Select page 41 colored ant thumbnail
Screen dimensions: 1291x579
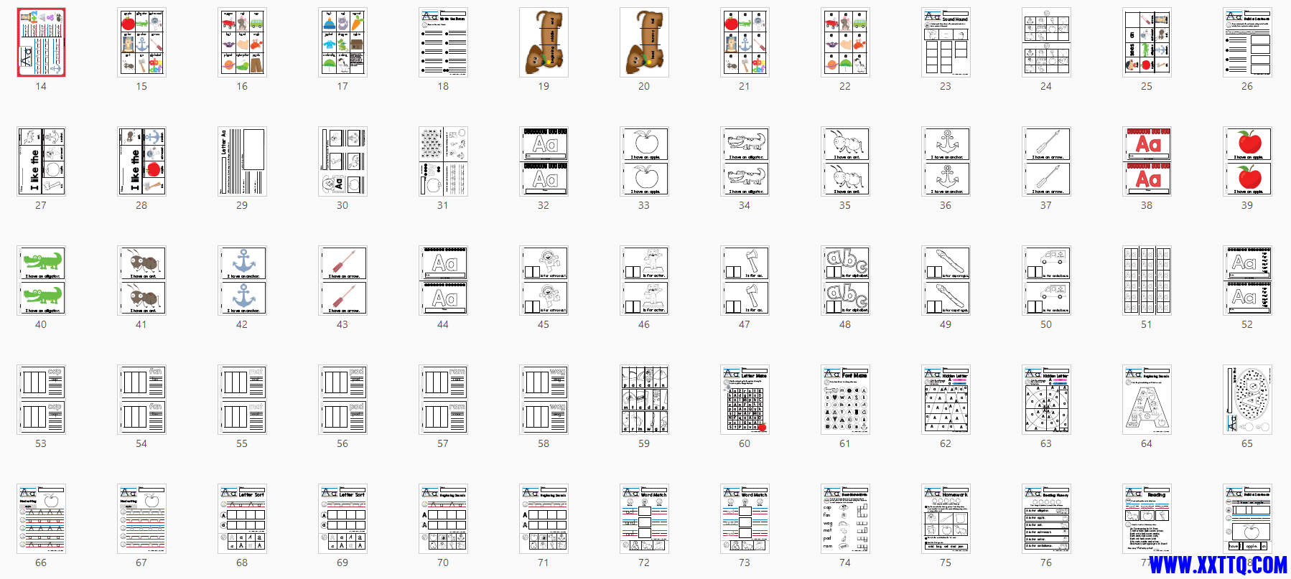pyautogui.click(x=141, y=281)
